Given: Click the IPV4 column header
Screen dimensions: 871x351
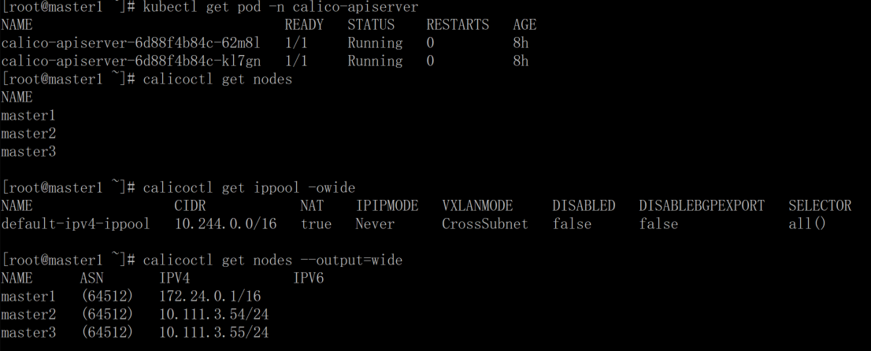Looking at the screenshot, I should [174, 279].
